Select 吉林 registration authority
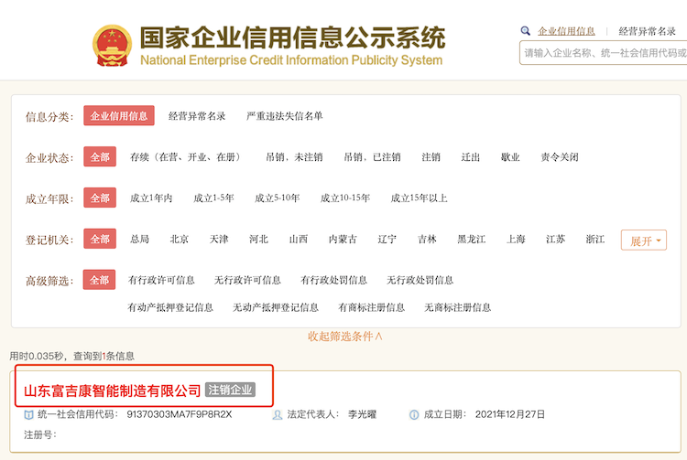 [x=427, y=240]
